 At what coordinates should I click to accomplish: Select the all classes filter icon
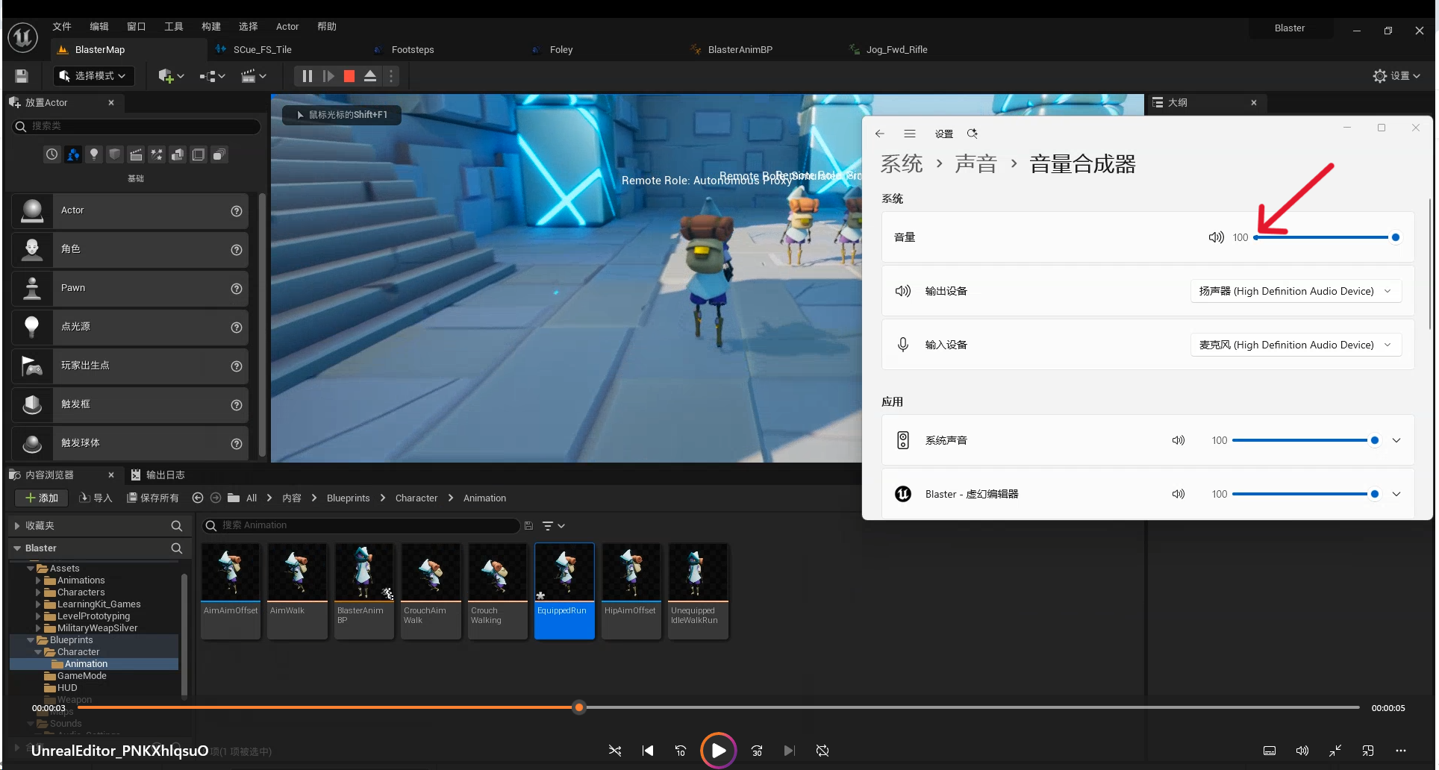pyautogui.click(x=219, y=154)
